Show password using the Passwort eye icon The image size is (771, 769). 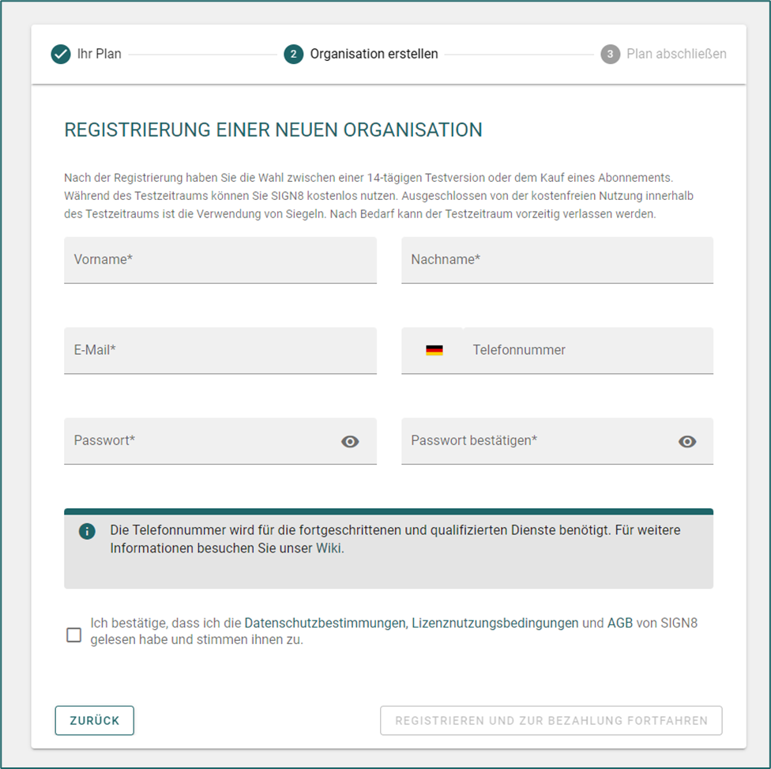(x=350, y=442)
